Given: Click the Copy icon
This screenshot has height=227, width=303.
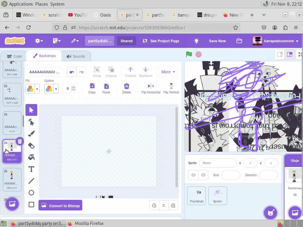Looking at the screenshot, I should [x=92, y=88].
